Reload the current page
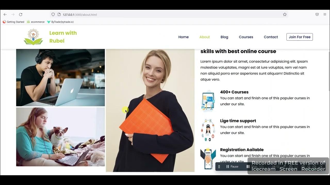Viewport: 330px width, 185px height. coord(21,14)
